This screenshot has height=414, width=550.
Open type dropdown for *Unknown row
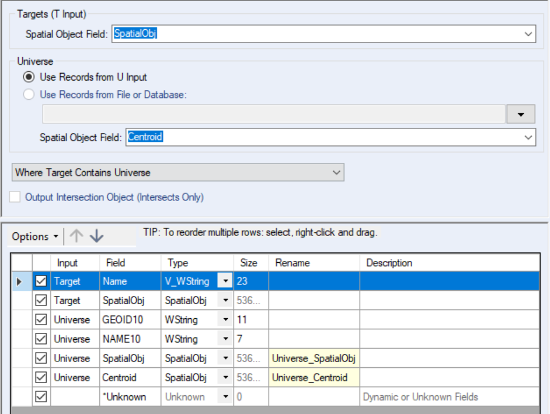pos(225,397)
